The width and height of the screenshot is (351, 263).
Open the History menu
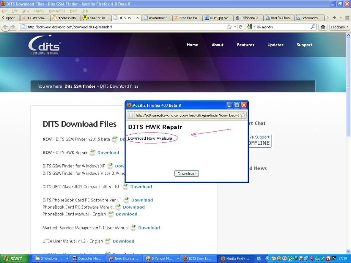(x=39, y=11)
